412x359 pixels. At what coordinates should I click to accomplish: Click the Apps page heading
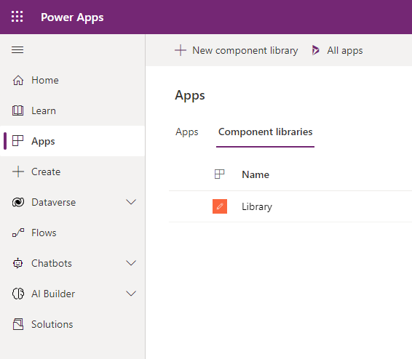point(190,95)
